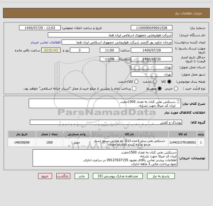
Task: Click the quantity cell 1500
Action: (49, 142)
